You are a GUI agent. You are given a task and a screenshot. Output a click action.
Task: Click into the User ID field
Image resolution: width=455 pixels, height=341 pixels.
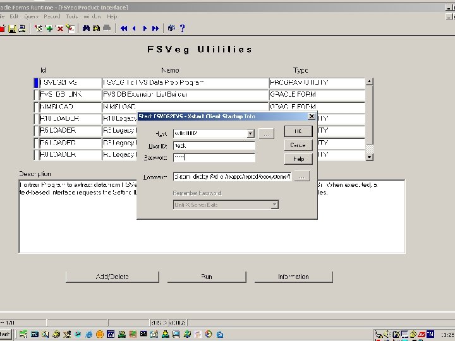pyautogui.click(x=214, y=145)
